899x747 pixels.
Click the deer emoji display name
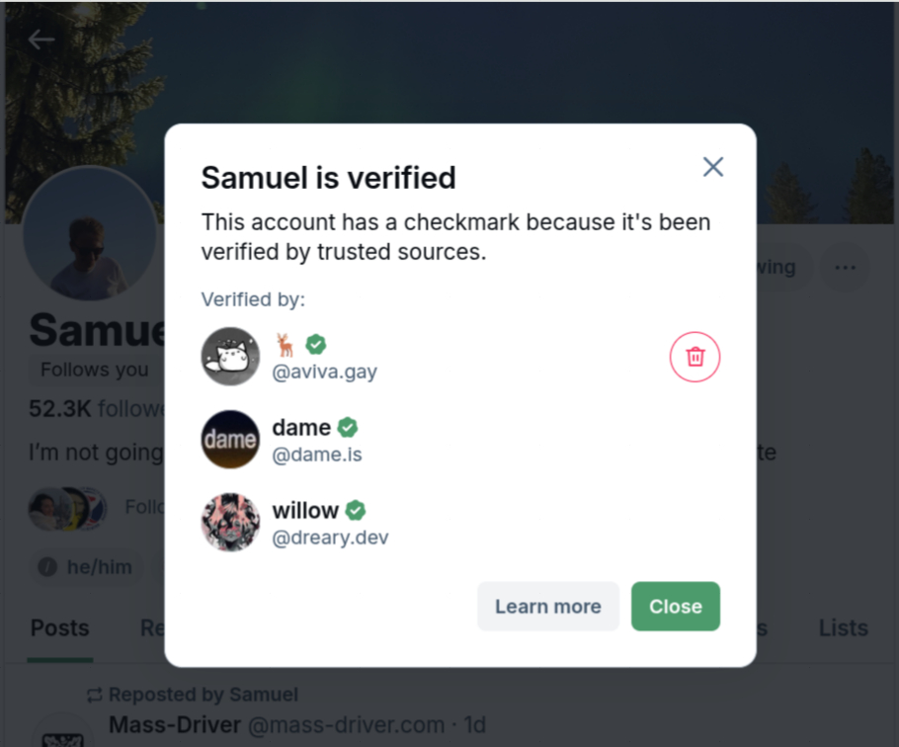[x=285, y=345]
